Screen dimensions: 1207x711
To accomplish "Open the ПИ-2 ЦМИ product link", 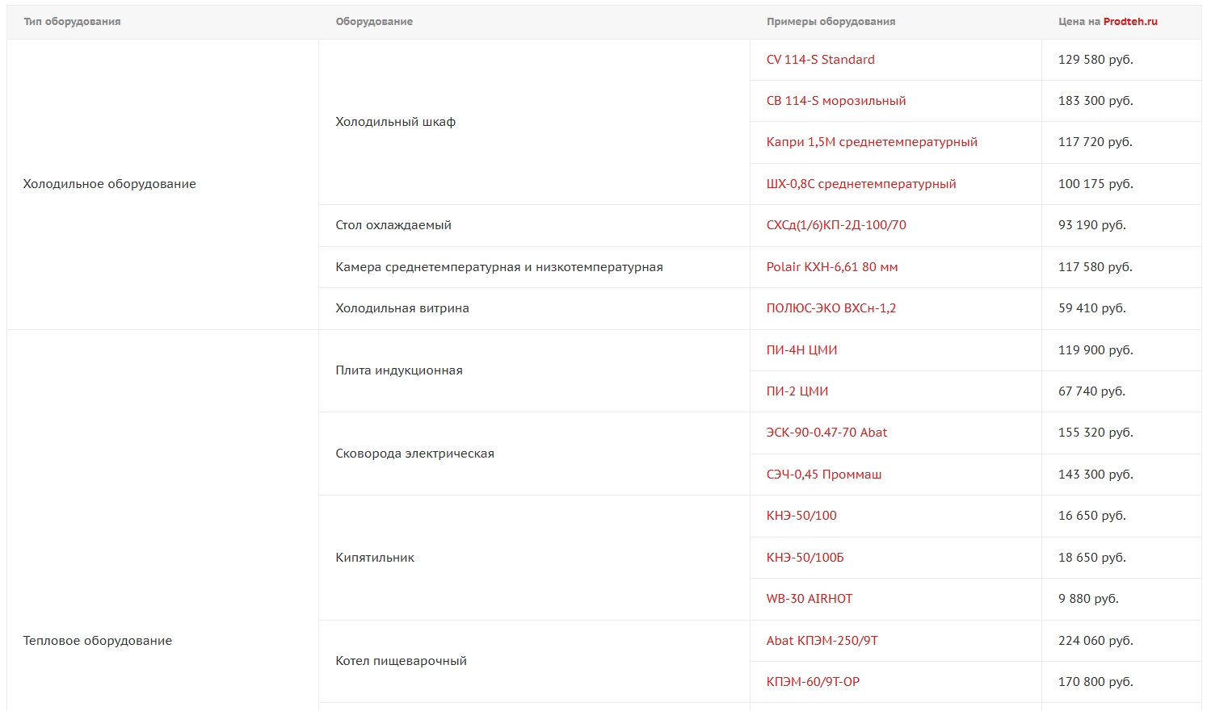I will tap(797, 391).
